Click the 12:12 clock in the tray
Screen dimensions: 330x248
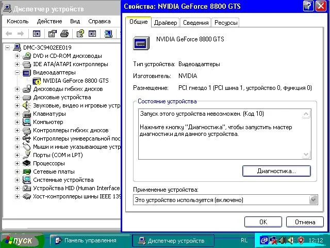pyautogui.click(x=316, y=240)
